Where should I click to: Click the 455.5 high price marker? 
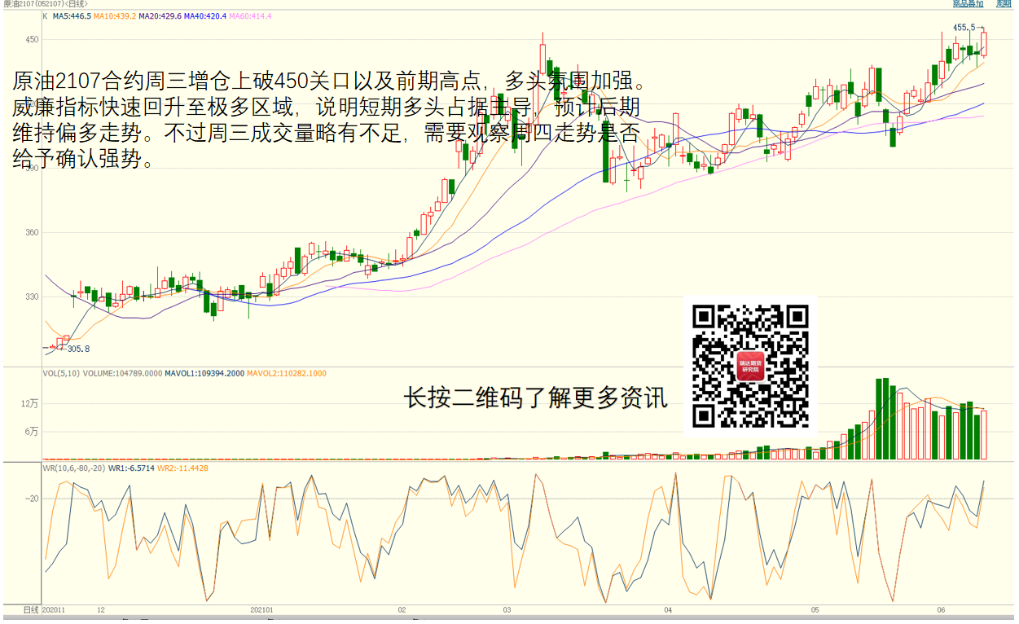(964, 28)
